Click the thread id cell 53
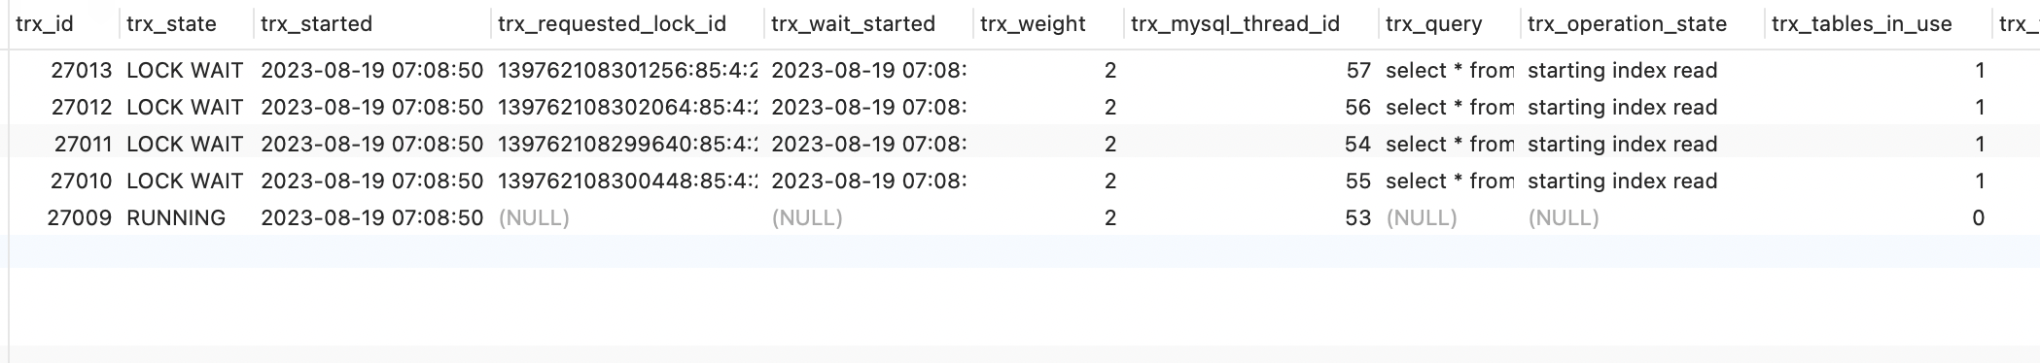 [x=1357, y=217]
